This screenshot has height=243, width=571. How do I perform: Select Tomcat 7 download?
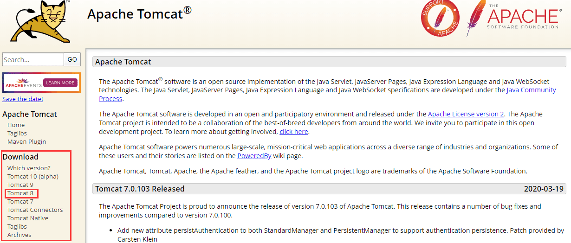click(20, 201)
